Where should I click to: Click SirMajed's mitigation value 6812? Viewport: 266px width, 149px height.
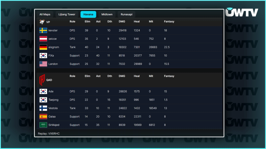click(x=152, y=125)
